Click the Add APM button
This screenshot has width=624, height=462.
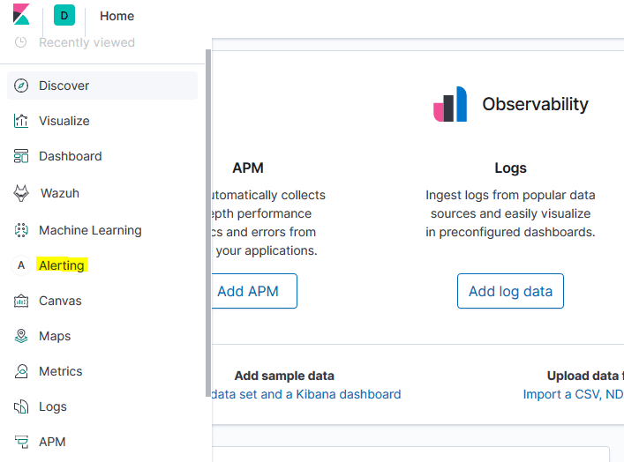248,291
